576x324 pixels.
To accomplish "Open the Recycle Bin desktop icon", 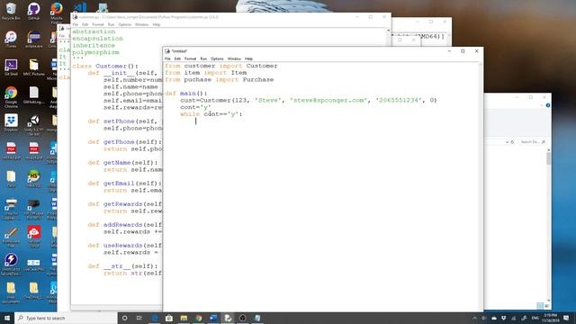I will click(11, 11).
